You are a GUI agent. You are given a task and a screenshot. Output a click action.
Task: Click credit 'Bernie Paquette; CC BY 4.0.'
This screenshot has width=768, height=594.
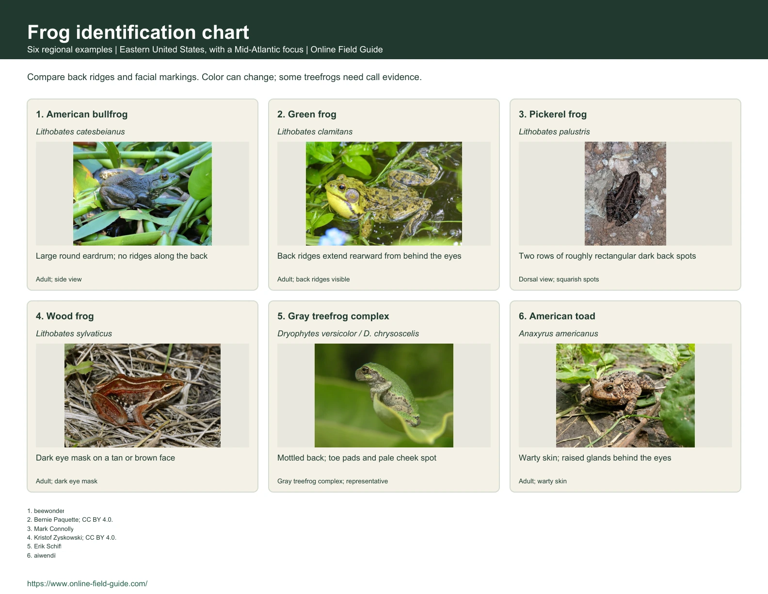(74, 520)
